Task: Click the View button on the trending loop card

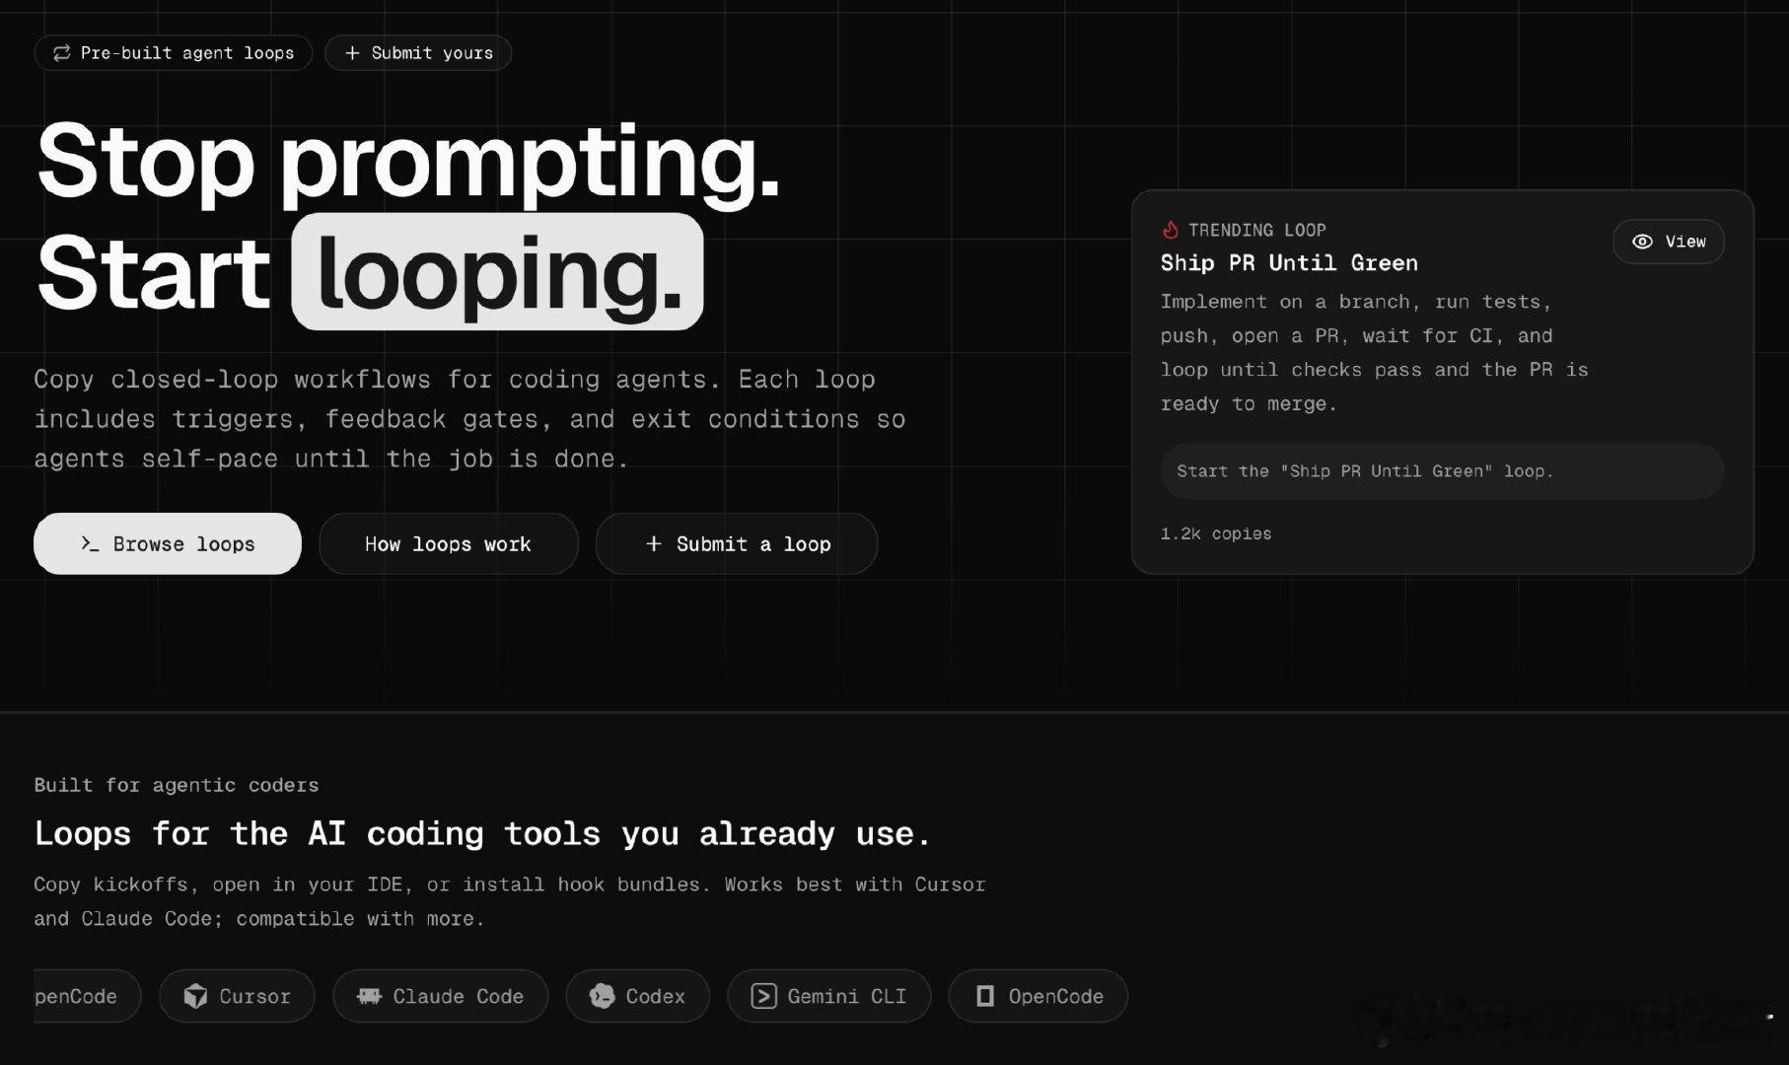Action: tap(1668, 242)
